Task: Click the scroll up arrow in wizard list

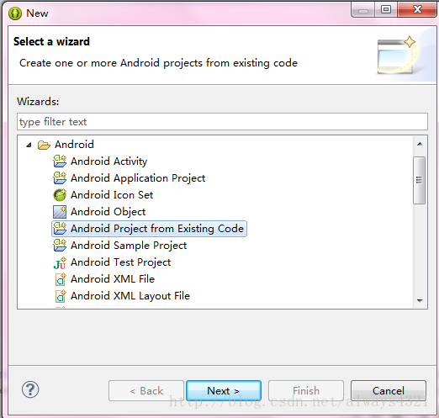Action: tap(420, 144)
